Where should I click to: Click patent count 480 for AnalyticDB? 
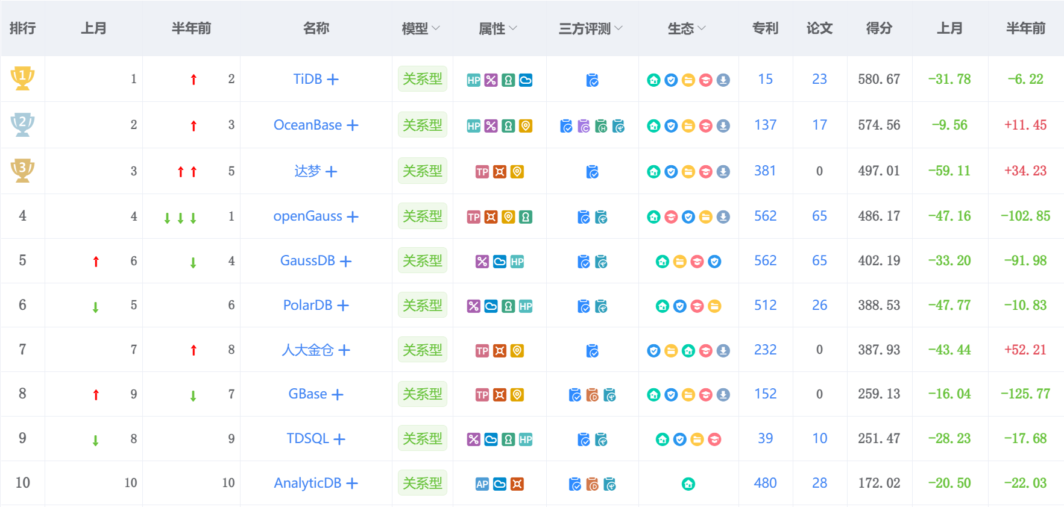[766, 483]
